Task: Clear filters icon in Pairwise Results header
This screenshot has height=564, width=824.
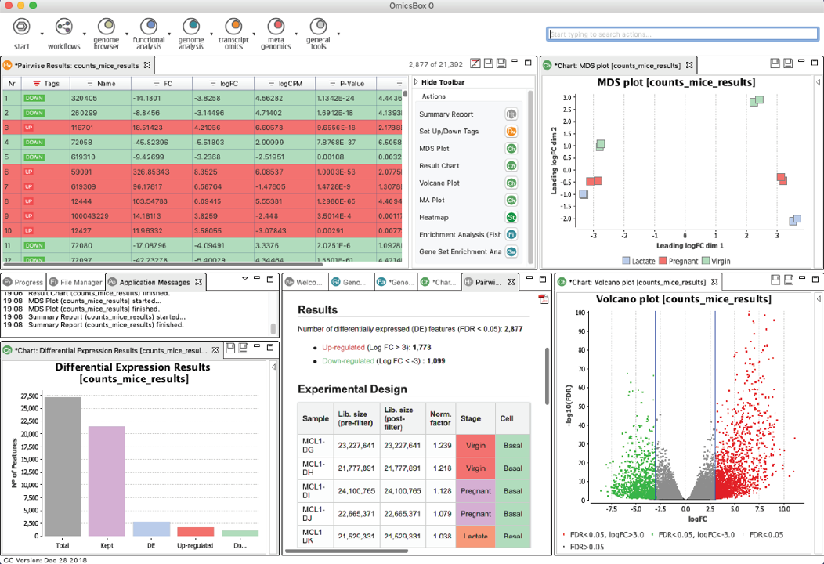Action: (475, 63)
